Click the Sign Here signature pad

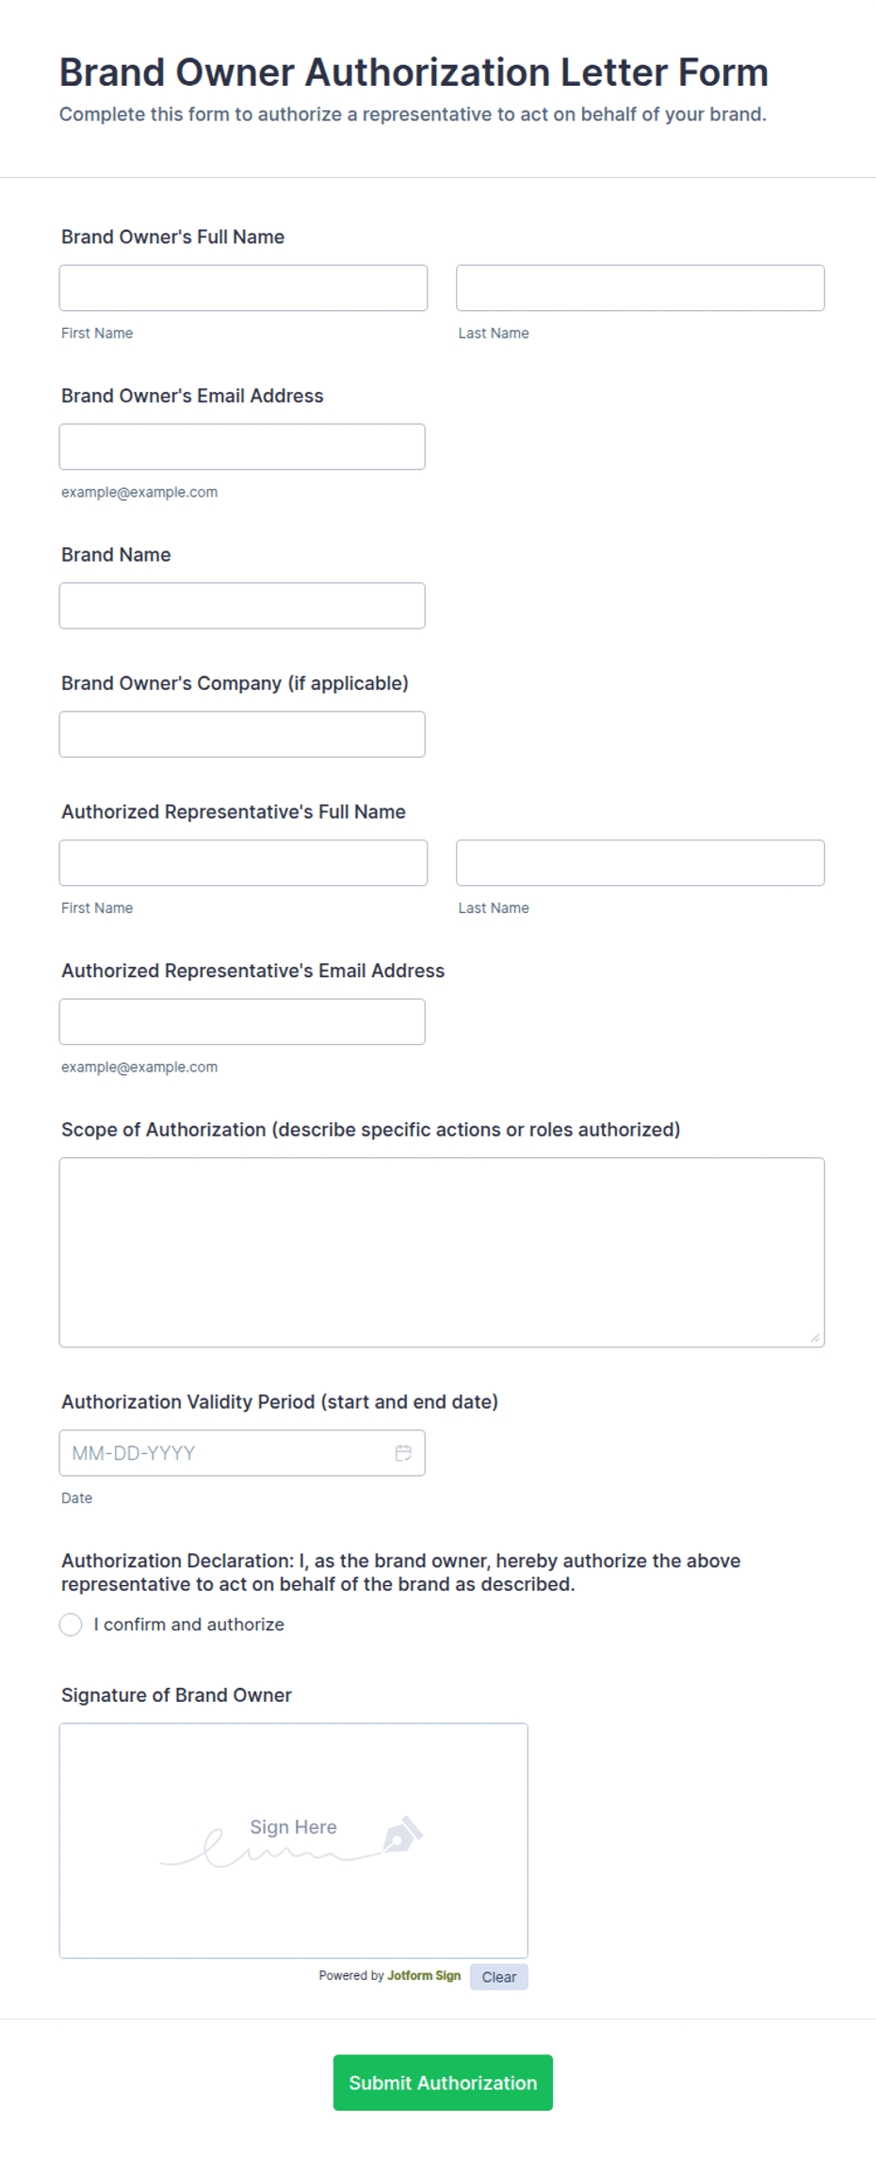[294, 1841]
